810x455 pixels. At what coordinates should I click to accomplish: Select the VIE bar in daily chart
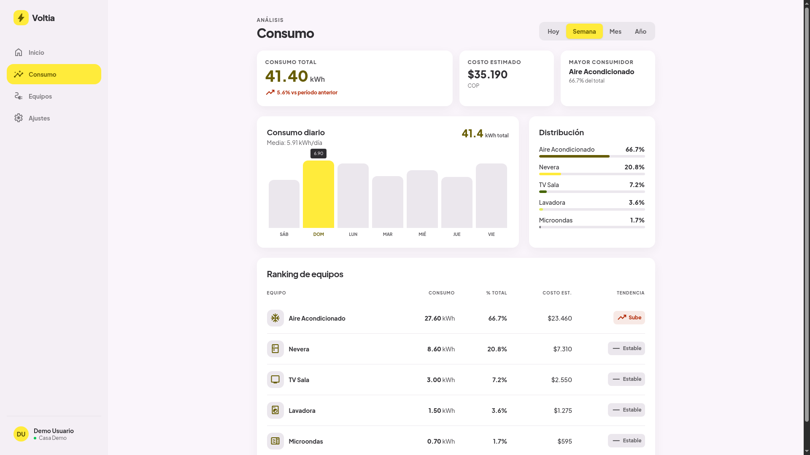(491, 195)
